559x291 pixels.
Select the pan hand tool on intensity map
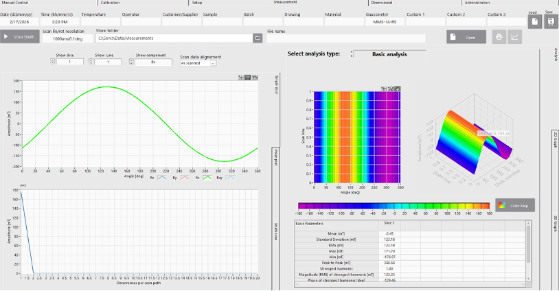point(397,89)
